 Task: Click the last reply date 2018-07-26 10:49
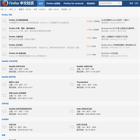click(x=25, y=72)
